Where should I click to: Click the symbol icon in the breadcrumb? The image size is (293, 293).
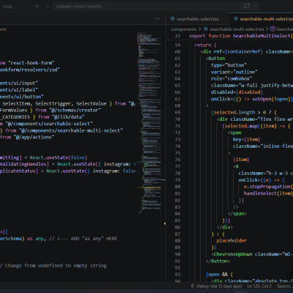[x=272, y=29]
